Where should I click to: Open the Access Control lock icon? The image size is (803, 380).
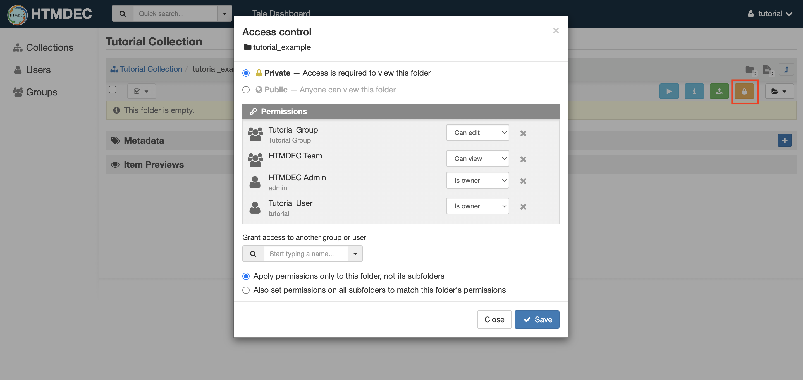coord(745,91)
